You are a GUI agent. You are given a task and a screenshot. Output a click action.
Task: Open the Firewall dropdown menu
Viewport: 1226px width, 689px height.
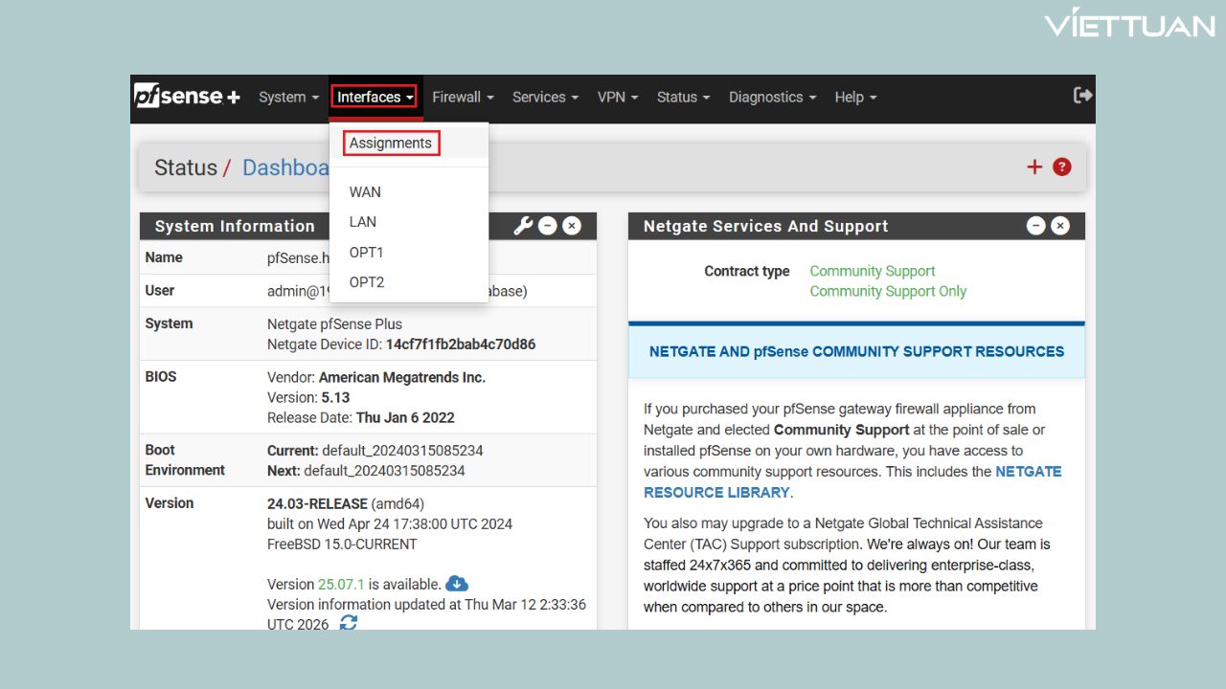tap(463, 98)
